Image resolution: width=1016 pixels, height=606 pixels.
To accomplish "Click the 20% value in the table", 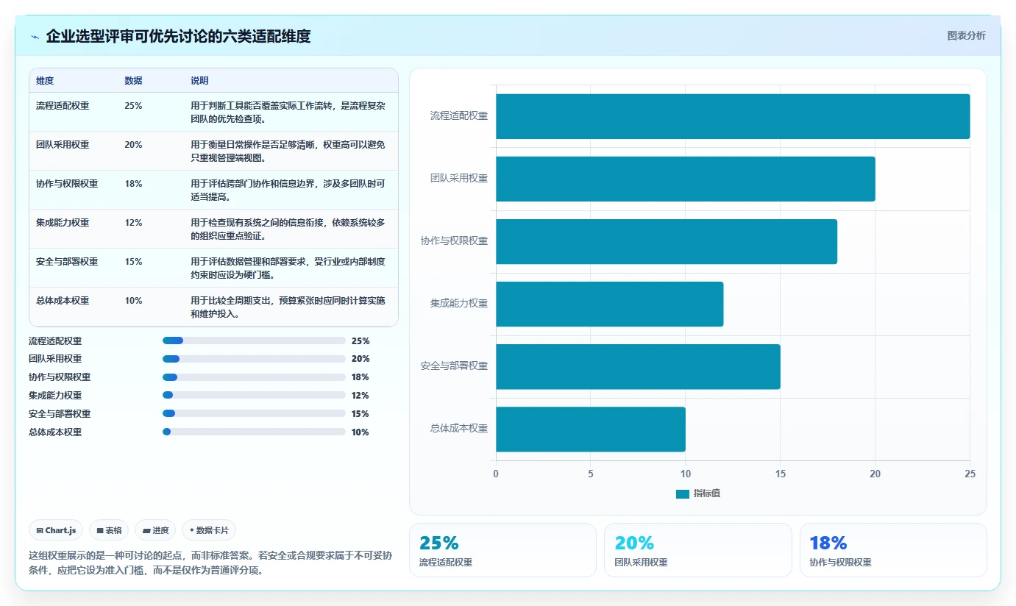I will coord(133,145).
